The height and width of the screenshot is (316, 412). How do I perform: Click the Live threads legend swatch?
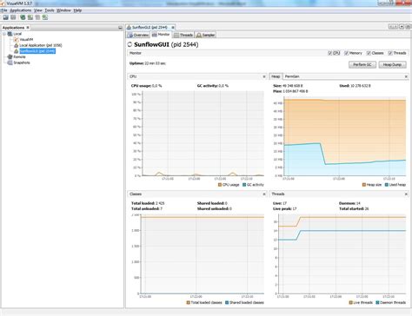coord(350,302)
